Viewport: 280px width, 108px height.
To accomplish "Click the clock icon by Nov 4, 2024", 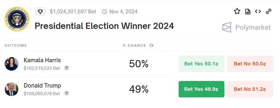I will 104,12.
